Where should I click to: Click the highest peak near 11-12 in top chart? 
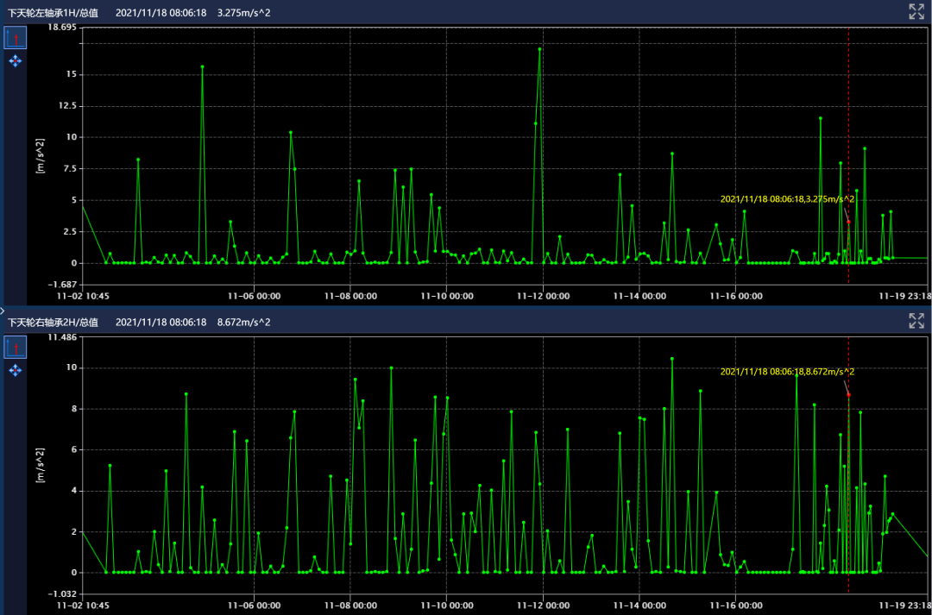point(540,49)
